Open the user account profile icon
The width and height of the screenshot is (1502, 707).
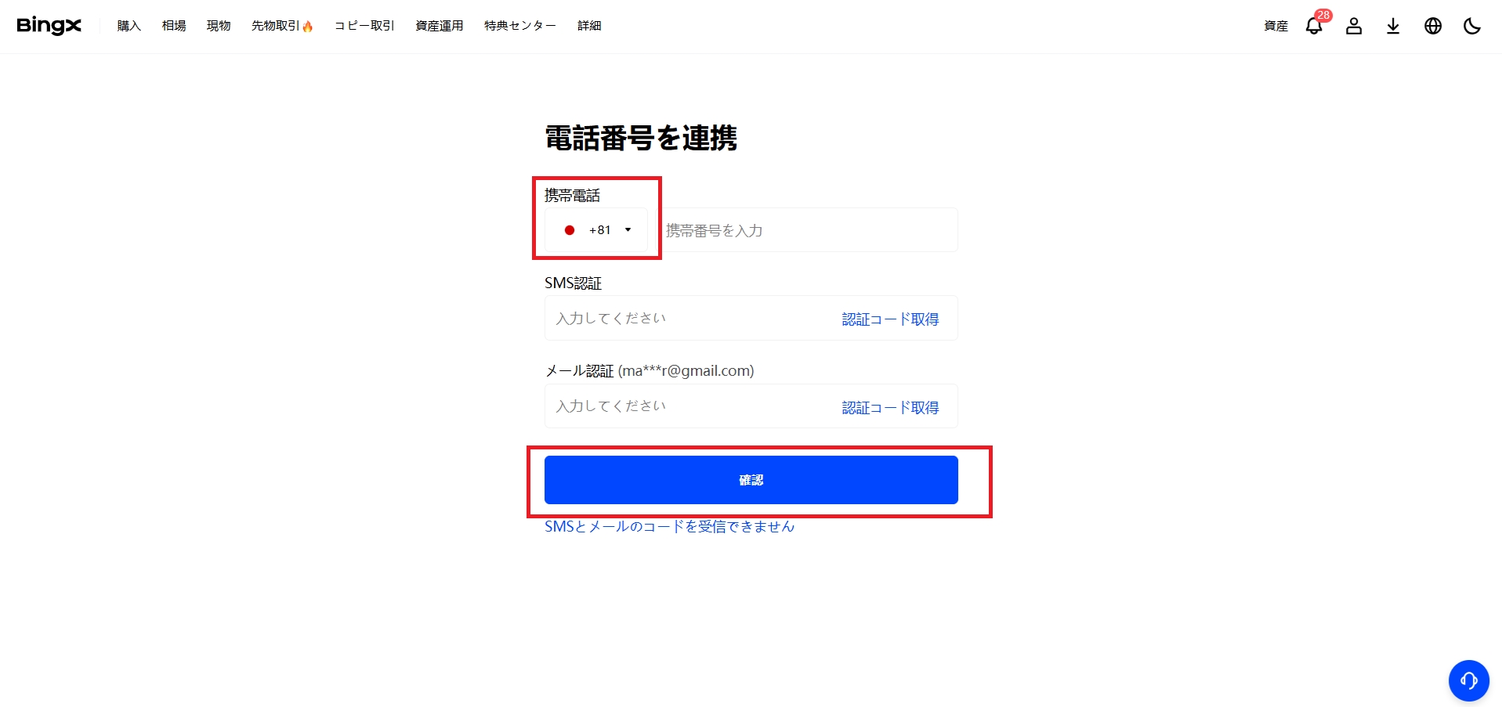(x=1354, y=26)
